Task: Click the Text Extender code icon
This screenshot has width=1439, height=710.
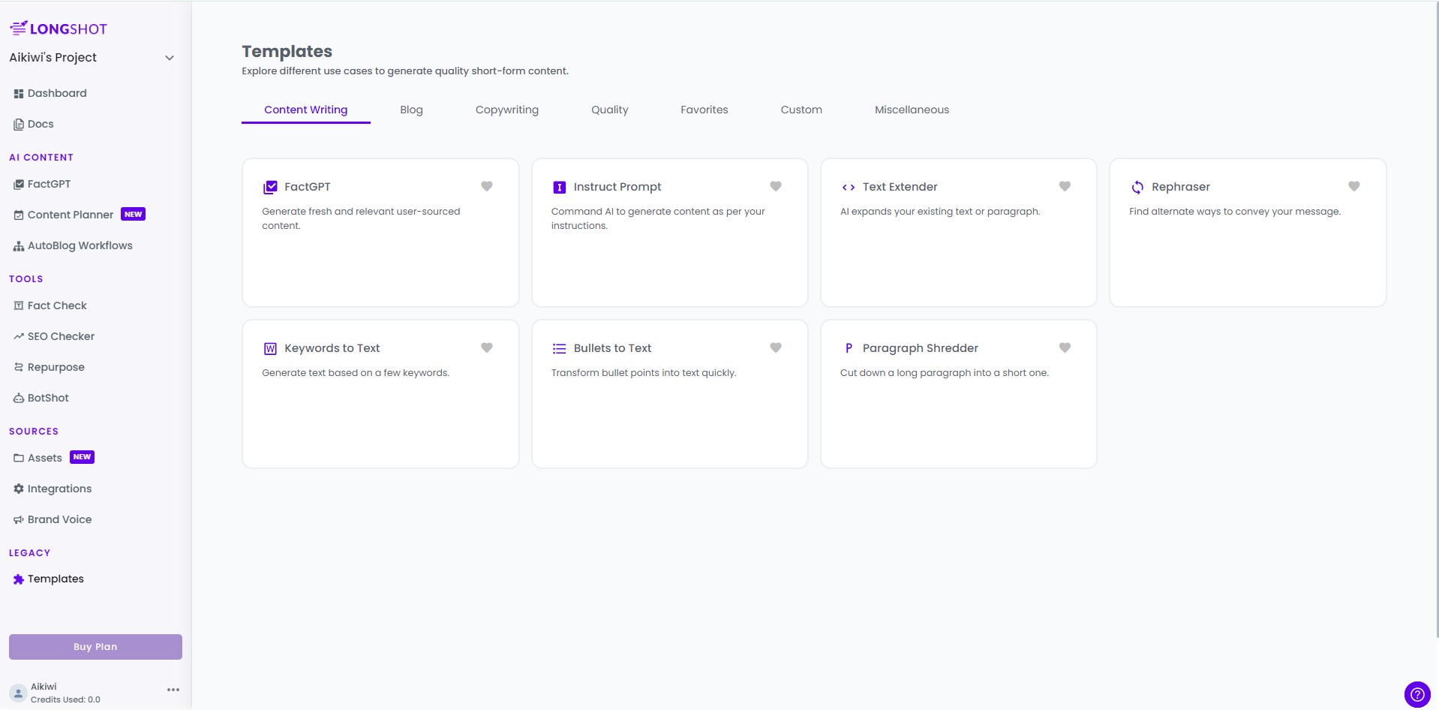Action: (849, 187)
